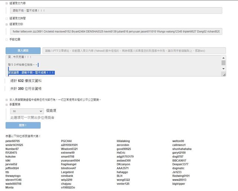Open the prize count dropdown showing 50
The width and height of the screenshot is (238, 191).
[27, 111]
